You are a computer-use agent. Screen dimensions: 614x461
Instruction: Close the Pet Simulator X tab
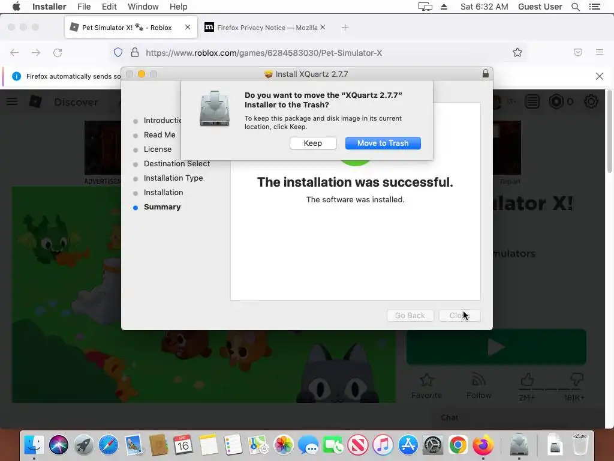[x=188, y=27]
